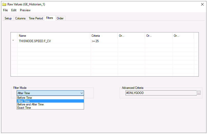Click the first Or... cell of THISNODE.SPEED.F_CV row
The width and height of the screenshot is (207, 134).
coord(131,41)
